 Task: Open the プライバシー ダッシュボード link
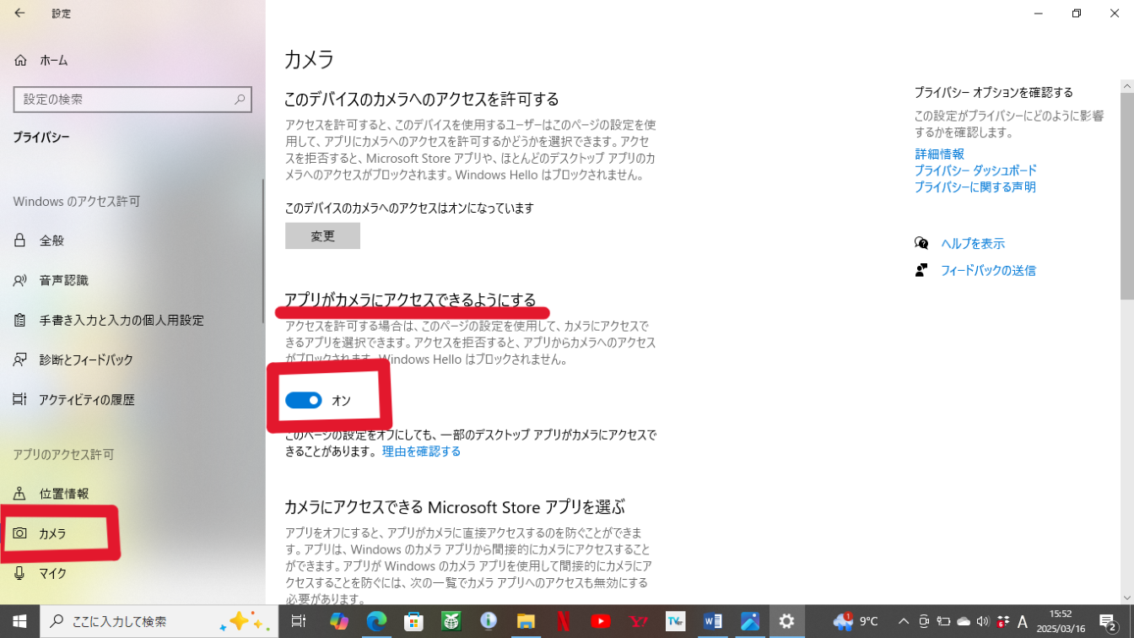pyautogui.click(x=975, y=170)
